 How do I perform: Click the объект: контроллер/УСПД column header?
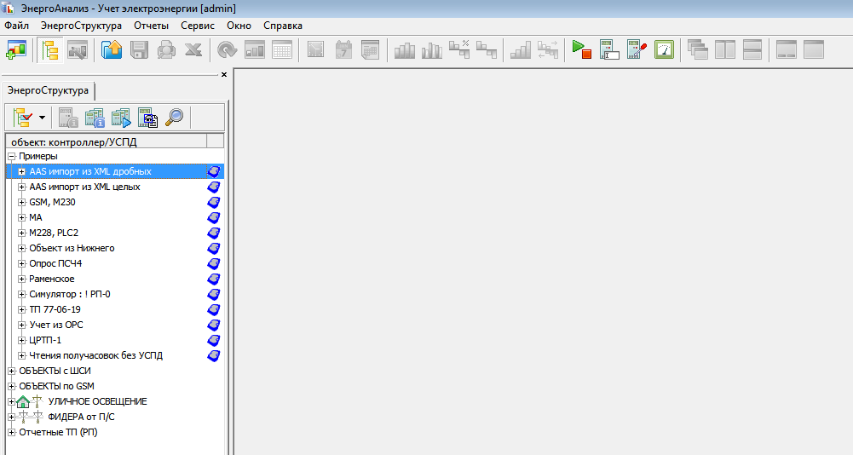(106, 141)
